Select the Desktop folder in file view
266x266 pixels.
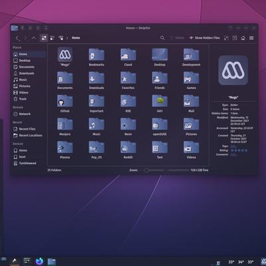[160, 57]
